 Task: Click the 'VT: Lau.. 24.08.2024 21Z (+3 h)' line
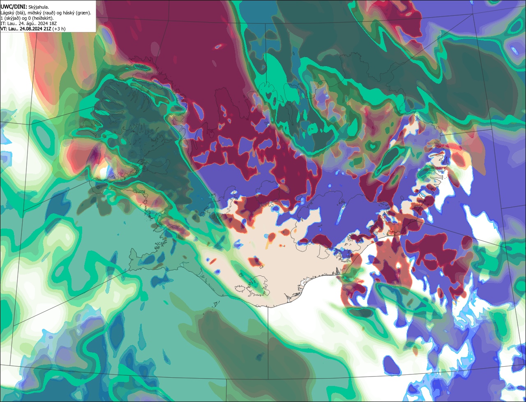[33, 29]
